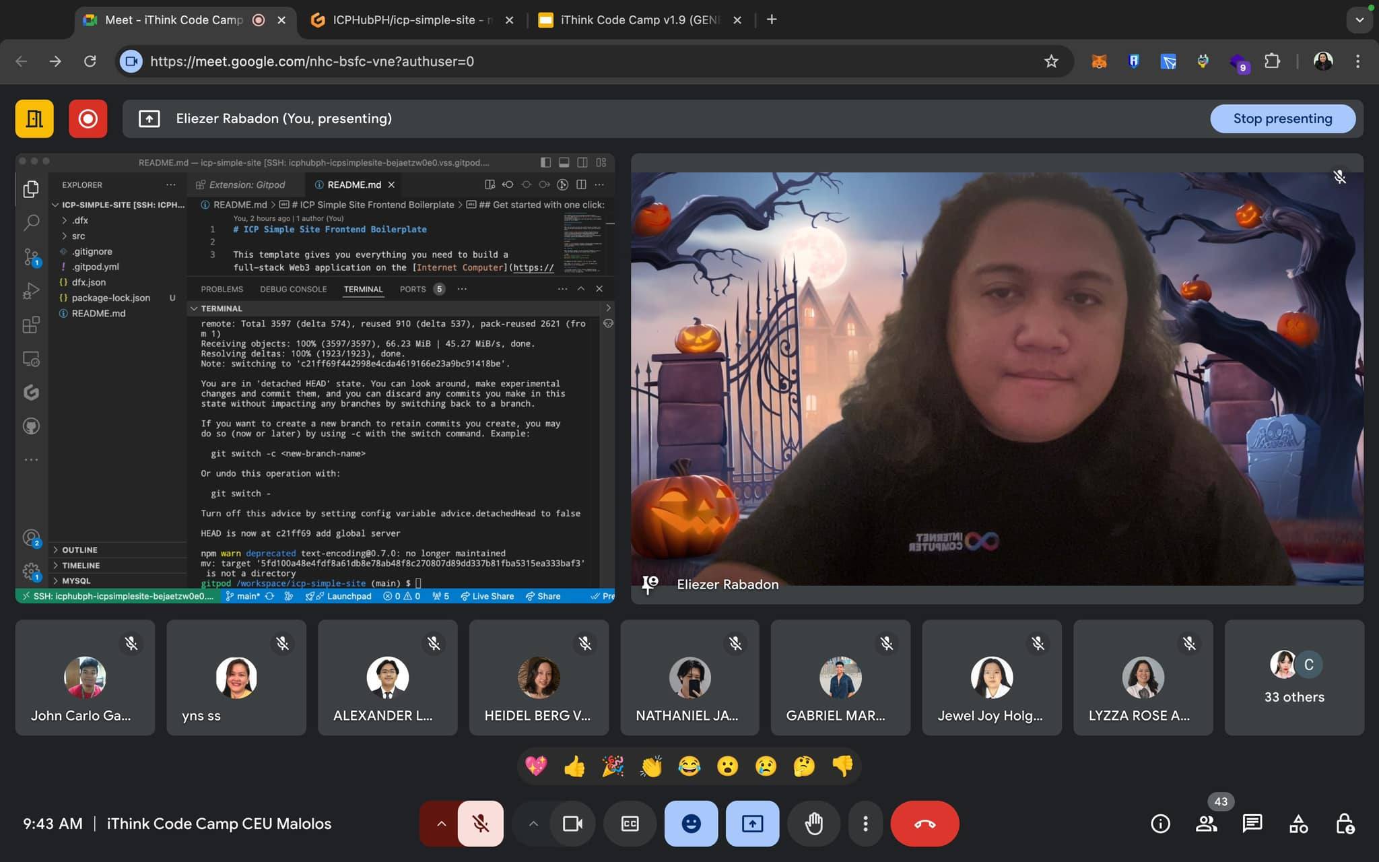1379x862 pixels.
Task: Click the present screen button in call controls
Action: [x=752, y=824]
